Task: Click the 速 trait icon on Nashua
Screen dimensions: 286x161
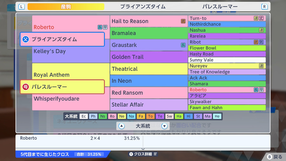Action: click(261, 30)
